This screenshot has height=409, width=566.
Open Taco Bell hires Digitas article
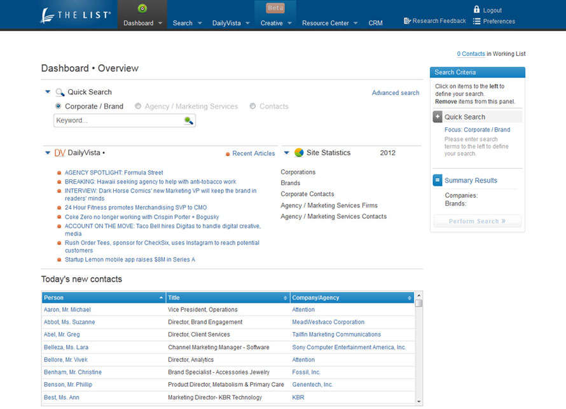(x=162, y=230)
